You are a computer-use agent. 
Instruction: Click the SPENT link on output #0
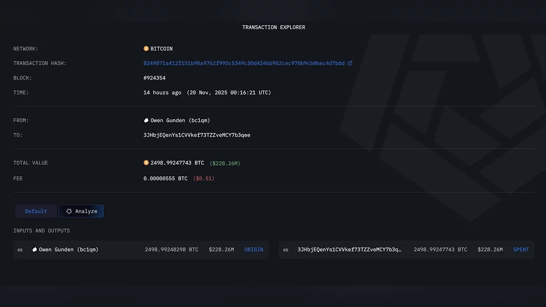[521, 250]
